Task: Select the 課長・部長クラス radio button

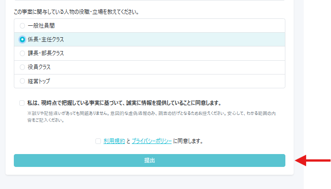Action: 22,53
